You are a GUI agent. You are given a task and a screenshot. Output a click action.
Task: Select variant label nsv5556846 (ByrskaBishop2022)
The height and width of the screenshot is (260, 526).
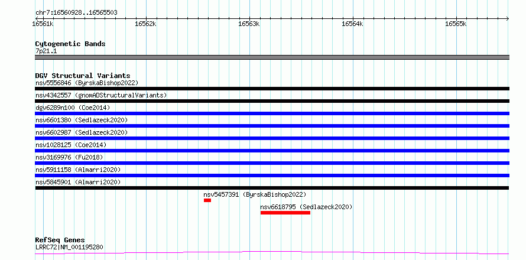[86, 83]
